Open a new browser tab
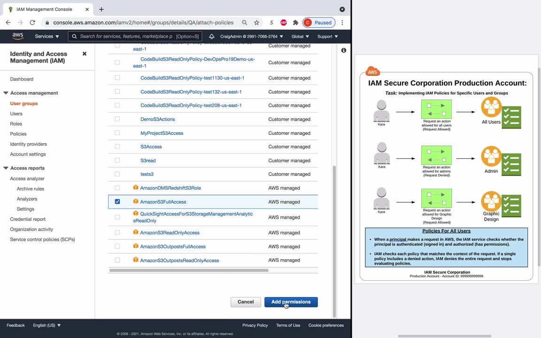 coord(101,9)
